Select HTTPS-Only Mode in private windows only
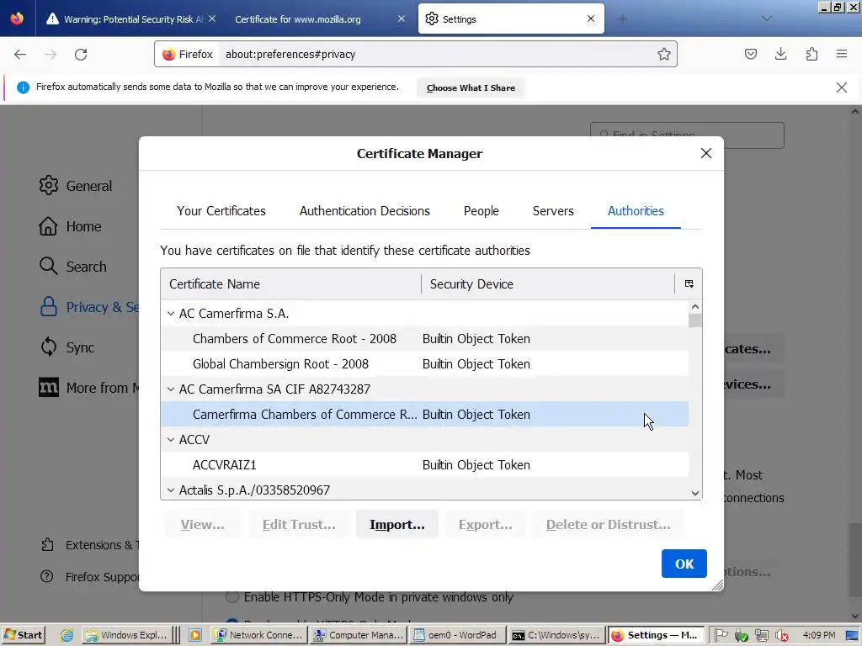This screenshot has height=646, width=862. 232,597
